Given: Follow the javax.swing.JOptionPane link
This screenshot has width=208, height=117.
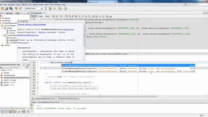Looking at the screenshot, I should [x=32, y=25].
